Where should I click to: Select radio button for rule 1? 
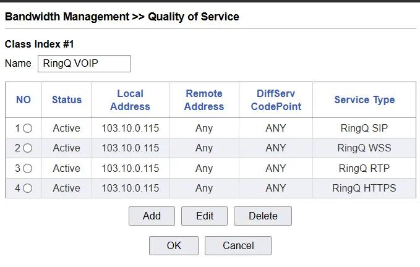(27, 128)
